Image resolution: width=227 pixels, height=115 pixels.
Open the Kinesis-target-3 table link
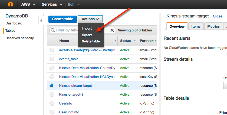(71, 94)
